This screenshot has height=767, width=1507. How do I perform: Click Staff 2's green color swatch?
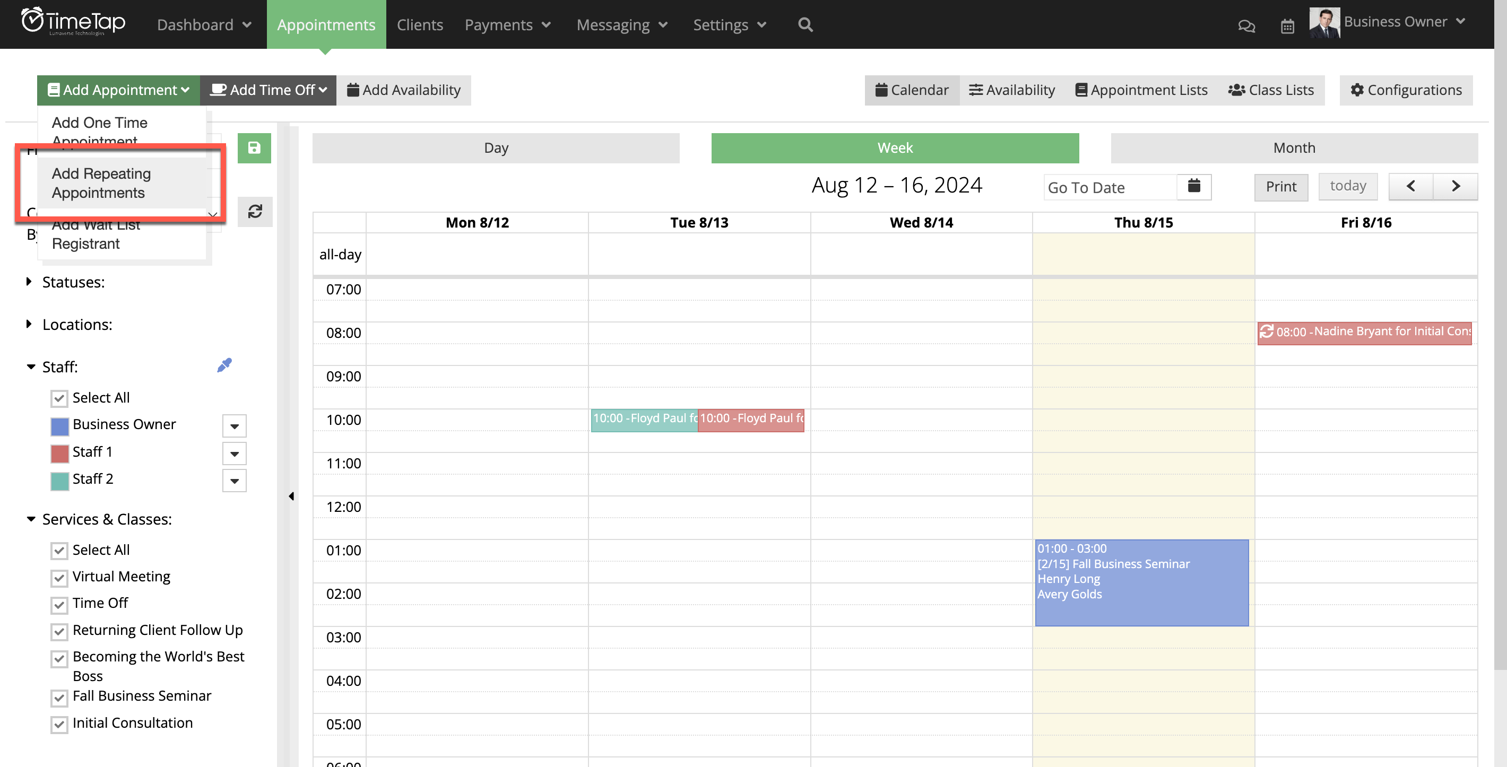(59, 481)
